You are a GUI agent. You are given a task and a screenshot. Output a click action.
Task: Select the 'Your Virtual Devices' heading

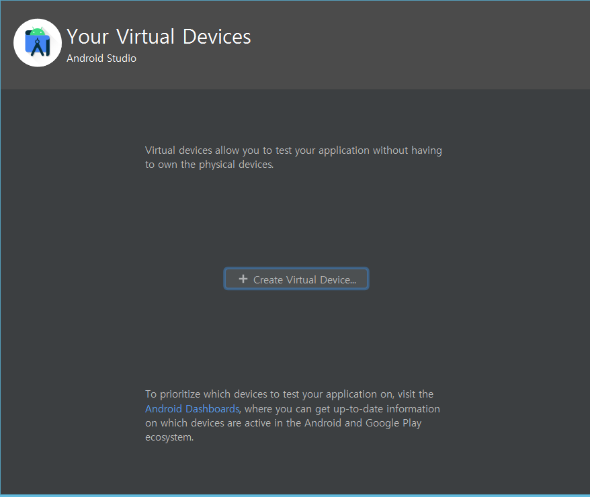[159, 37]
